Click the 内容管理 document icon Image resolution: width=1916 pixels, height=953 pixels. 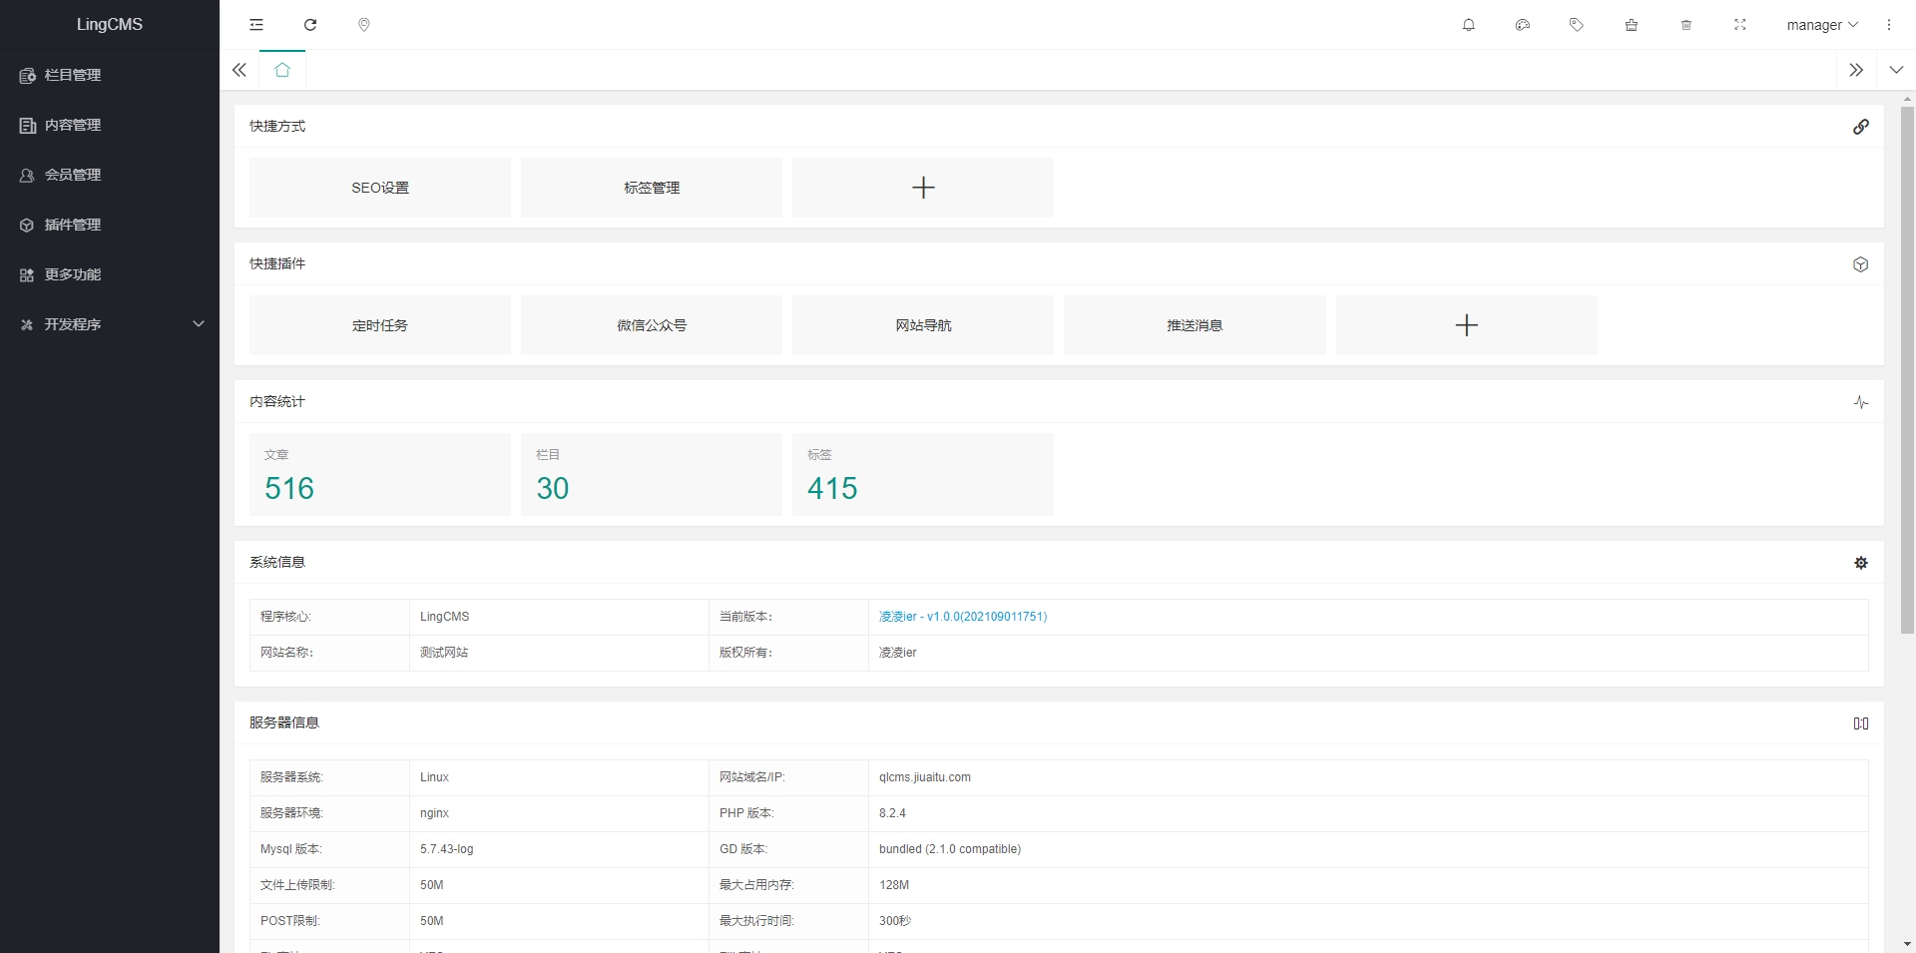point(27,125)
